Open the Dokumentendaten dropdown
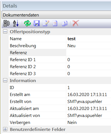The image size is (111, 134). coord(56,15)
